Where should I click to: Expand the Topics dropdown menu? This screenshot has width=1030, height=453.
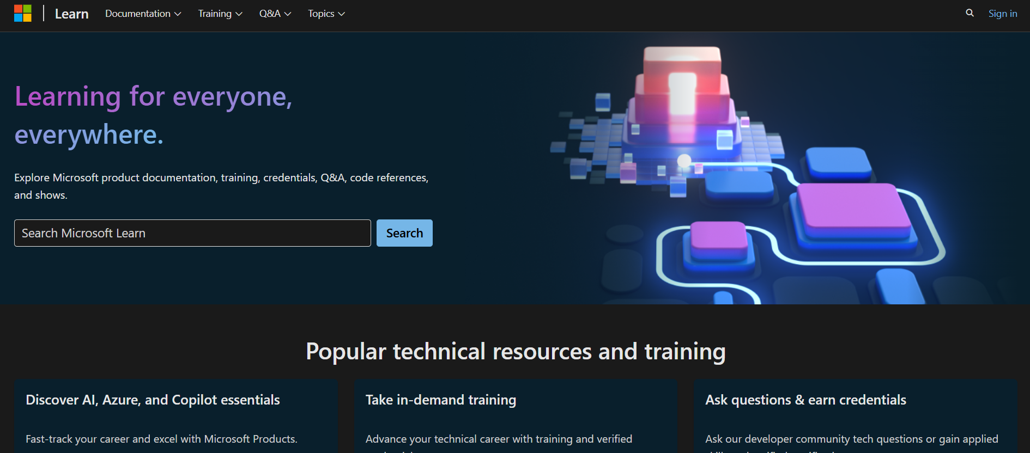pyautogui.click(x=326, y=14)
